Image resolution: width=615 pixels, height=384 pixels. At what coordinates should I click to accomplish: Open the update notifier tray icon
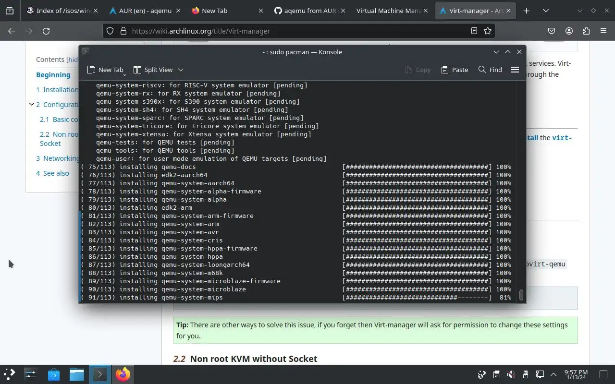pos(482,374)
